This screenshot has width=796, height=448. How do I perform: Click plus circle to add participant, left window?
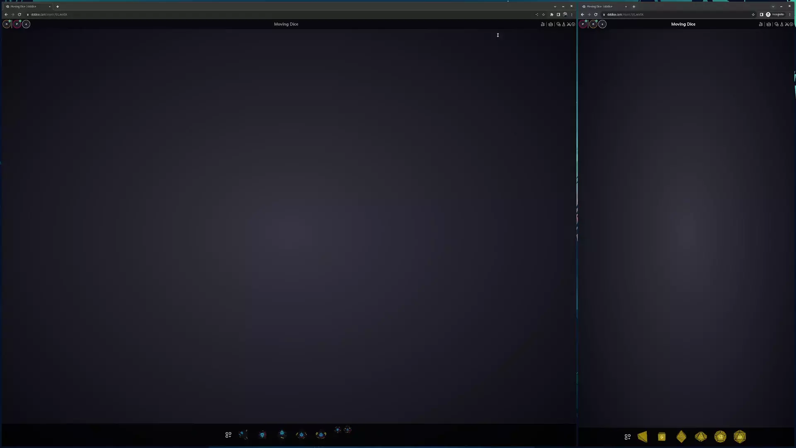pyautogui.click(x=26, y=24)
